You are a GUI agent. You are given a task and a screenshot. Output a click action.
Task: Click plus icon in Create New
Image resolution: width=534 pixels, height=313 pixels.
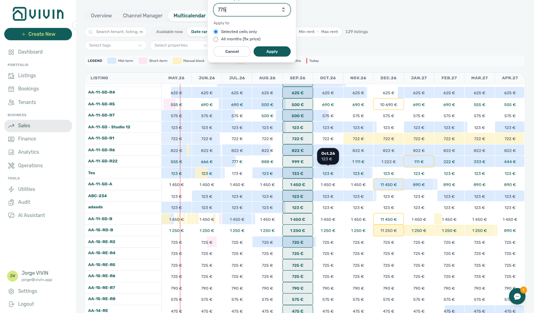click(x=24, y=34)
